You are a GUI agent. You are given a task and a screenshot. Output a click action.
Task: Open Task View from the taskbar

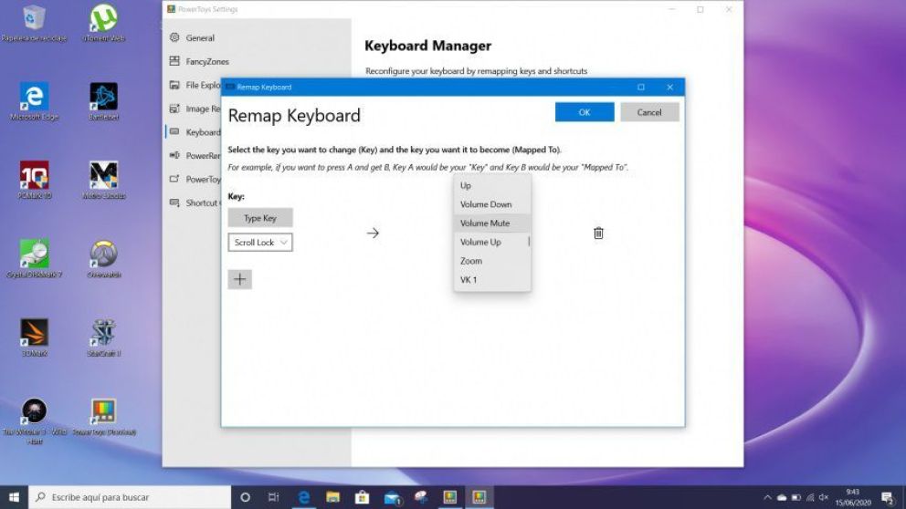274,497
